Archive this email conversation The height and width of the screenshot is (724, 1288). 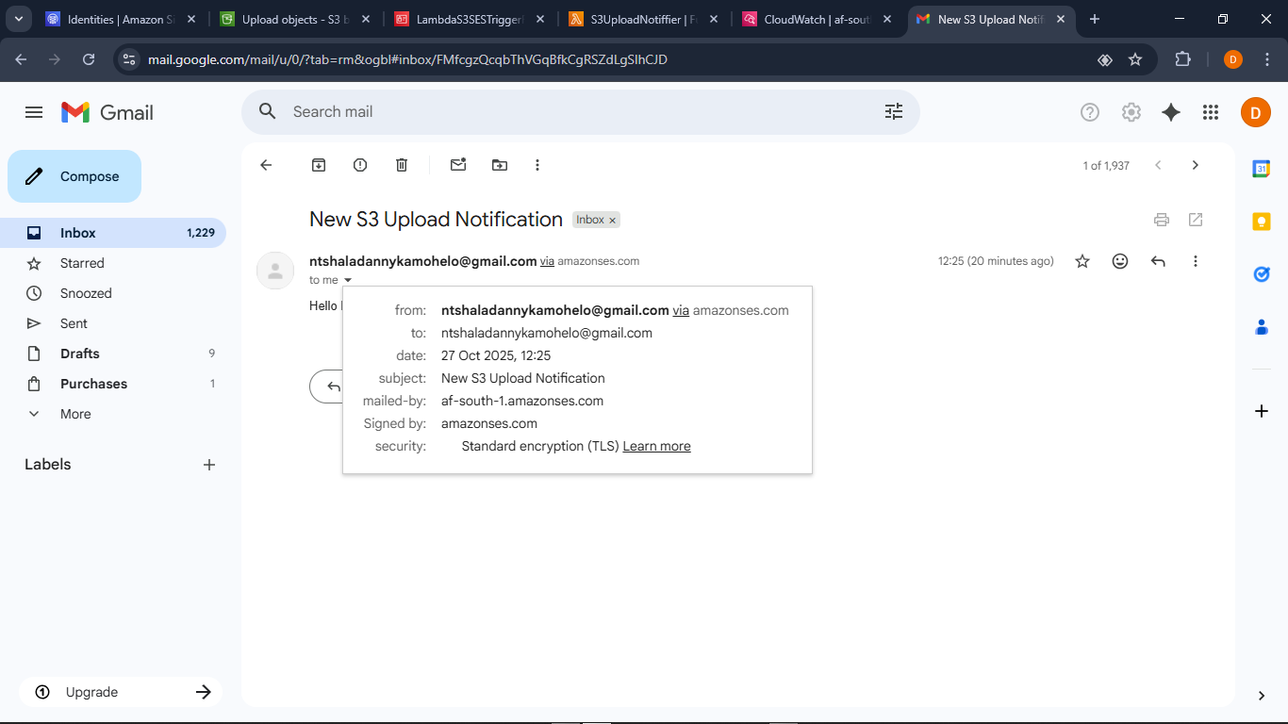pyautogui.click(x=318, y=164)
